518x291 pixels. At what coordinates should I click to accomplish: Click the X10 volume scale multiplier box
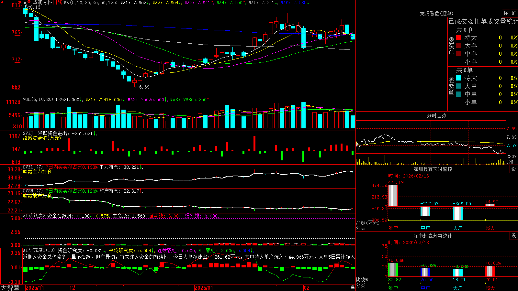point(17,126)
